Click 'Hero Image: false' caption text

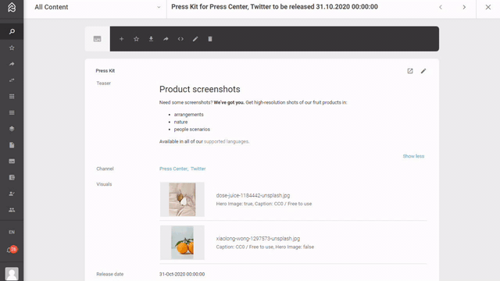pos(295,247)
